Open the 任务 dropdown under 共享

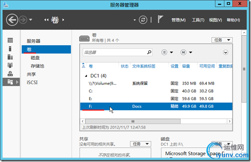pos(140,144)
